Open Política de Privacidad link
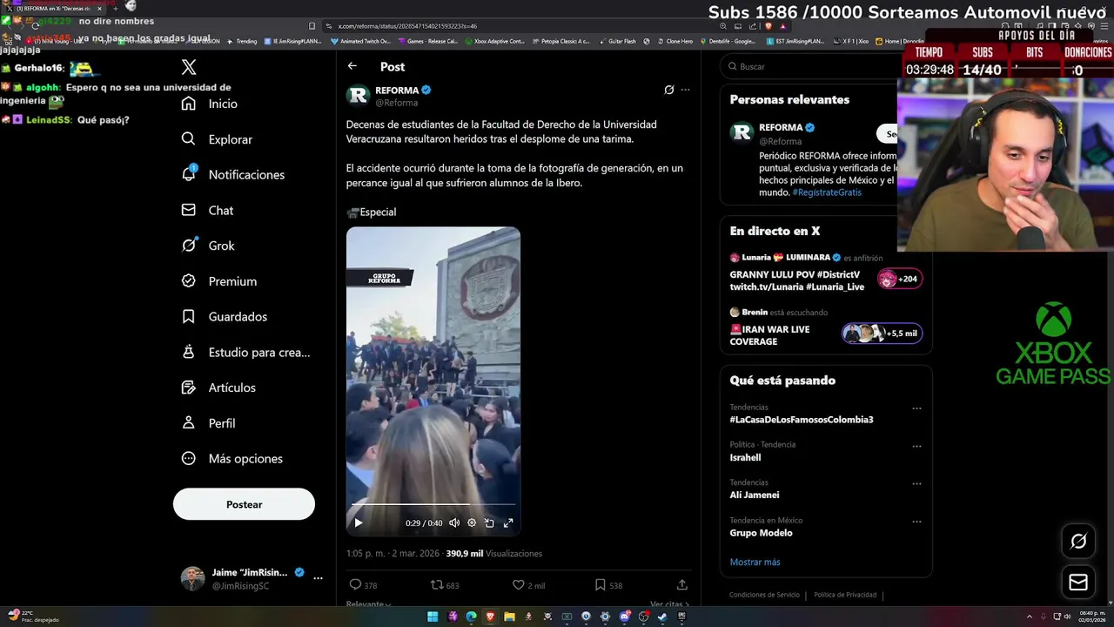 pos(845,595)
